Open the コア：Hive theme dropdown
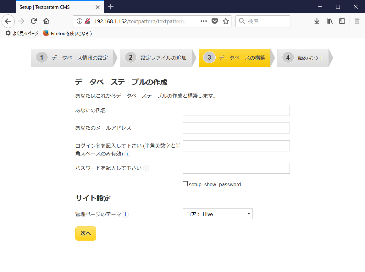365x272 pixels. click(x=217, y=214)
